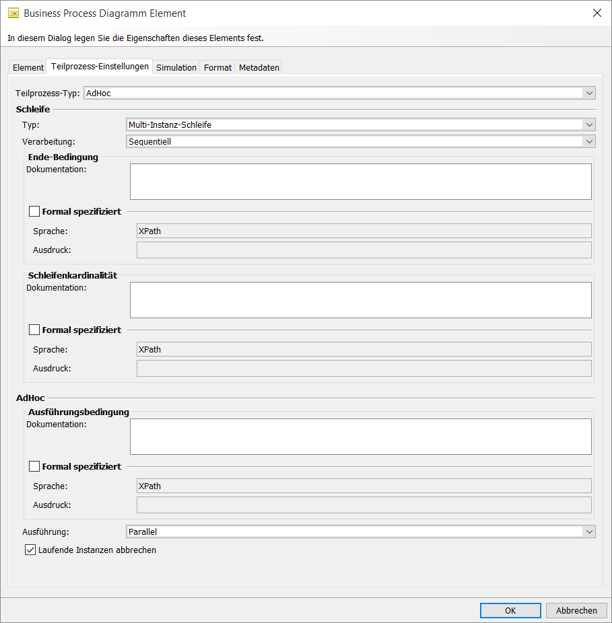Click the Business Process Diagramm icon in title bar
612x623 pixels.
coord(13,13)
